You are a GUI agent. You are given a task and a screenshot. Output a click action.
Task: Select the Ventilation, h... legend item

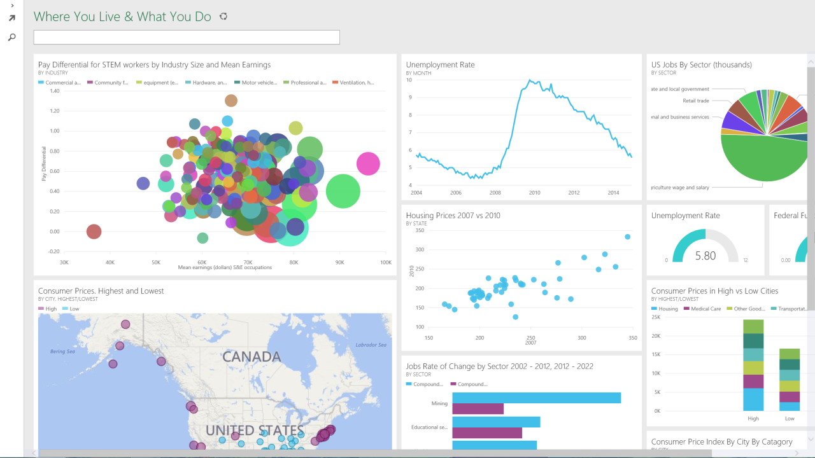353,83
